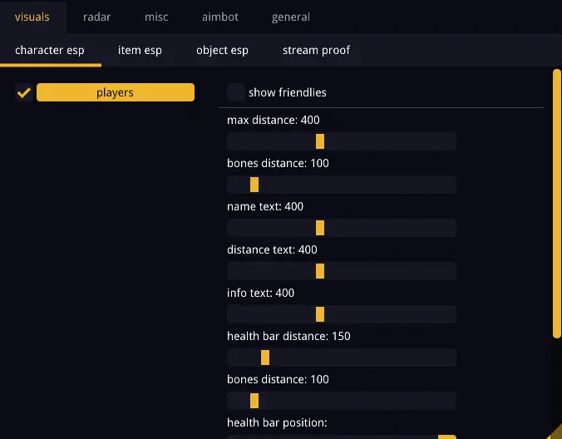Click the distance text slider handle
Screen dimensions: 562x439
(x=320, y=271)
